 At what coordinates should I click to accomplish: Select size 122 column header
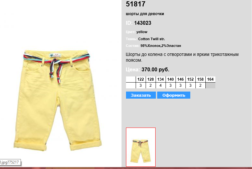point(141,79)
